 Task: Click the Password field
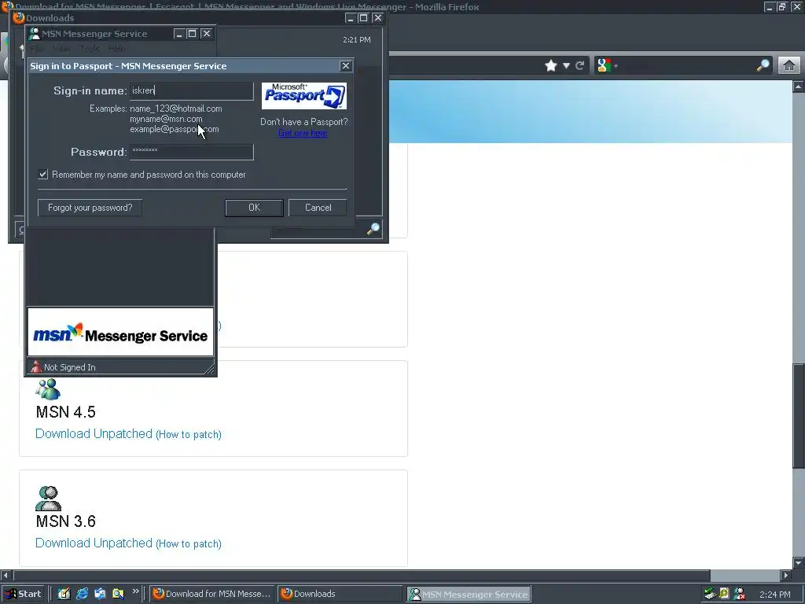tap(192, 152)
